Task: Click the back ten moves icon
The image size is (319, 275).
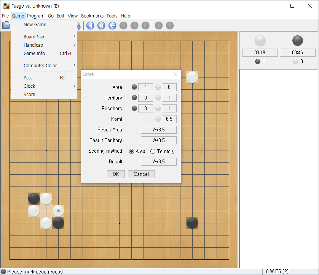Action: (x=101, y=25)
